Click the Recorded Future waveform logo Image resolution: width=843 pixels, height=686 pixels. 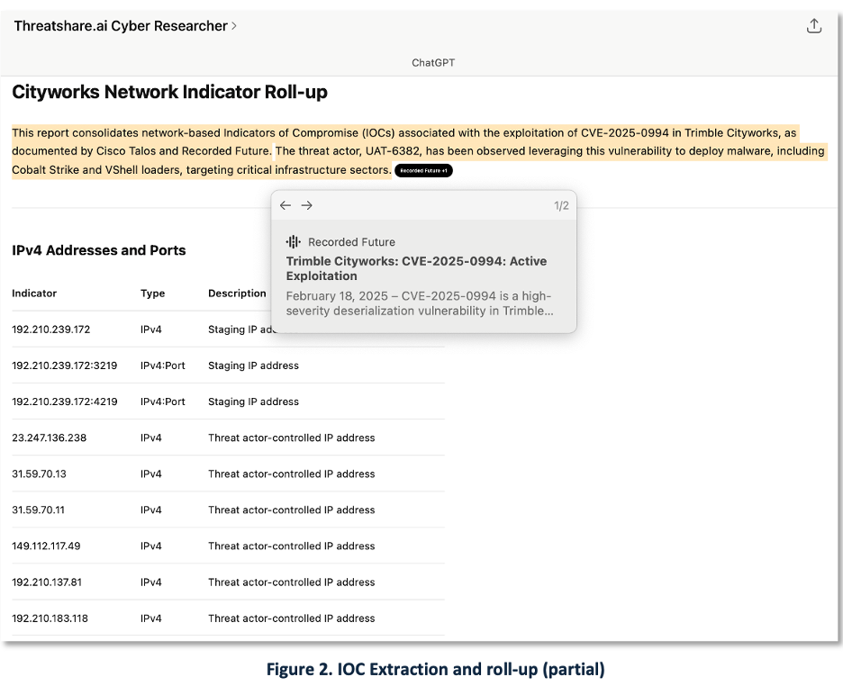293,242
